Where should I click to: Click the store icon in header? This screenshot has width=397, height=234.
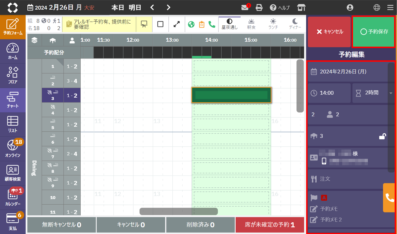pos(301,8)
